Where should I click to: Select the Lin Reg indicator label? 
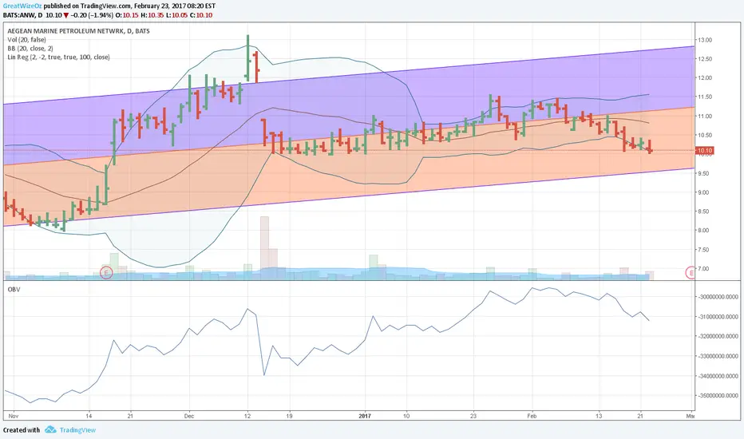58,57
